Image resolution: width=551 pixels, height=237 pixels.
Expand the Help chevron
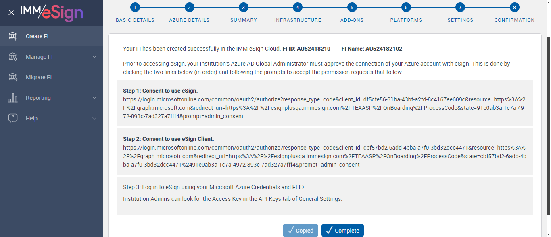94,118
